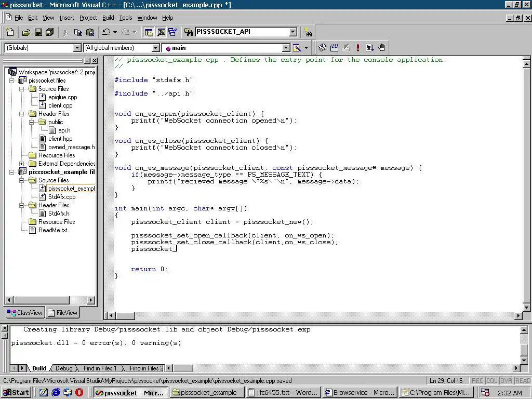The height and width of the screenshot is (399, 532).
Task: Click the Save All icon
Action: [x=50, y=32]
